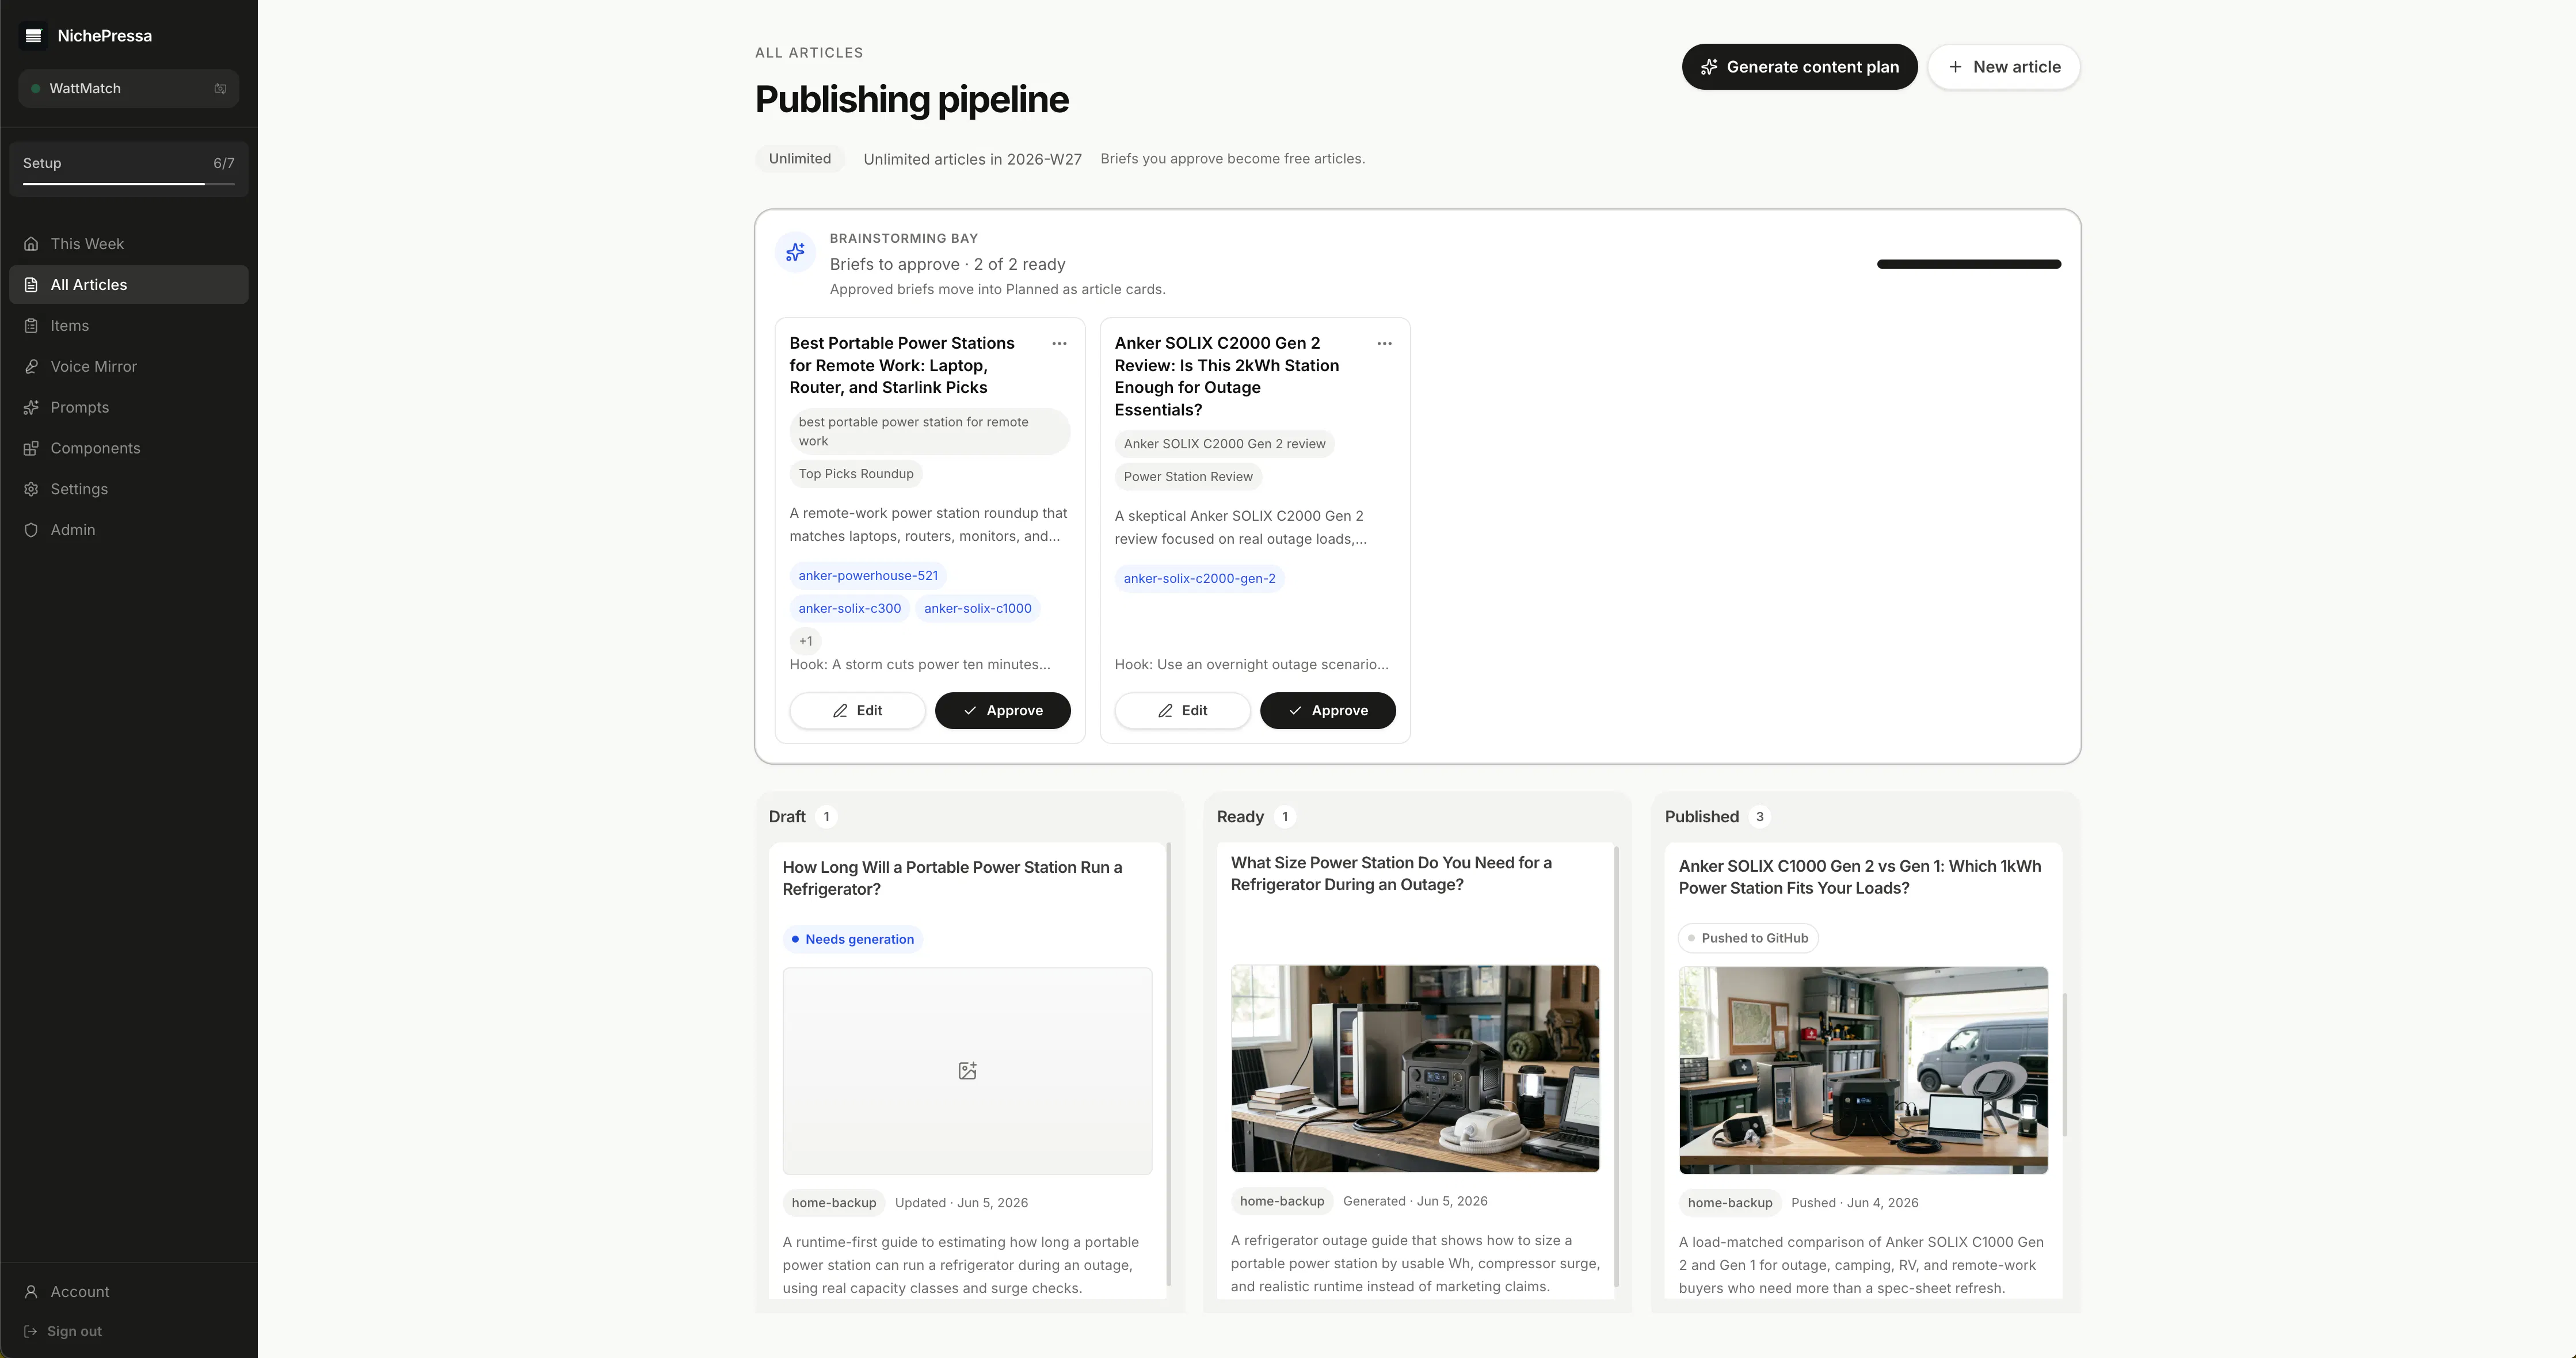Click the Published column header
The width and height of the screenshot is (2576, 1358).
(1701, 817)
